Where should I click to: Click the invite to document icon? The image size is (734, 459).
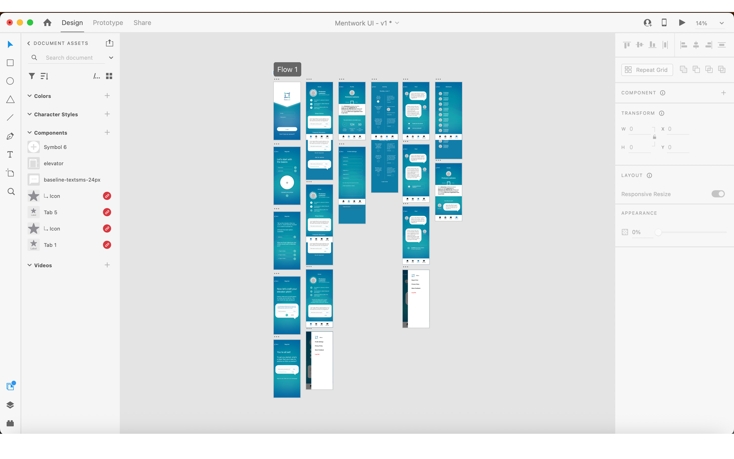[648, 23]
